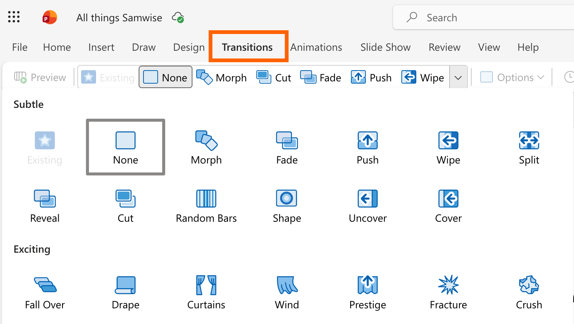This screenshot has height=324, width=574.
Task: Select the Push transition in the gallery
Action: pos(368,148)
